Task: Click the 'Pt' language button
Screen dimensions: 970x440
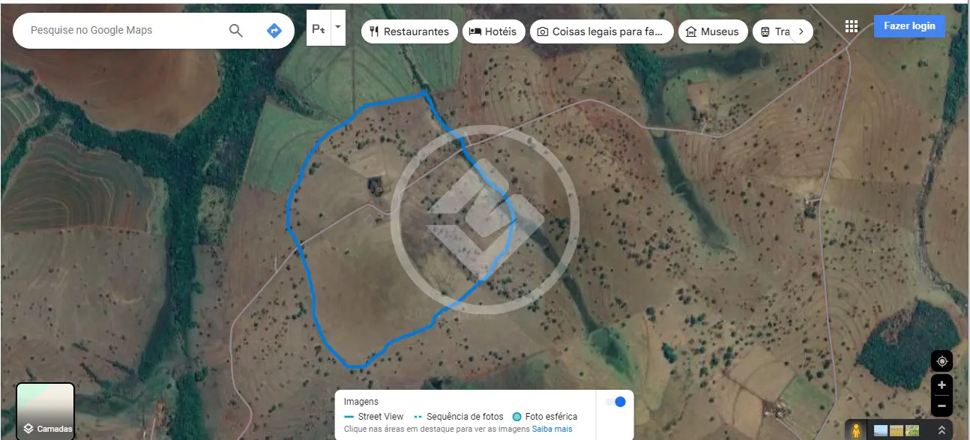Action: click(319, 28)
